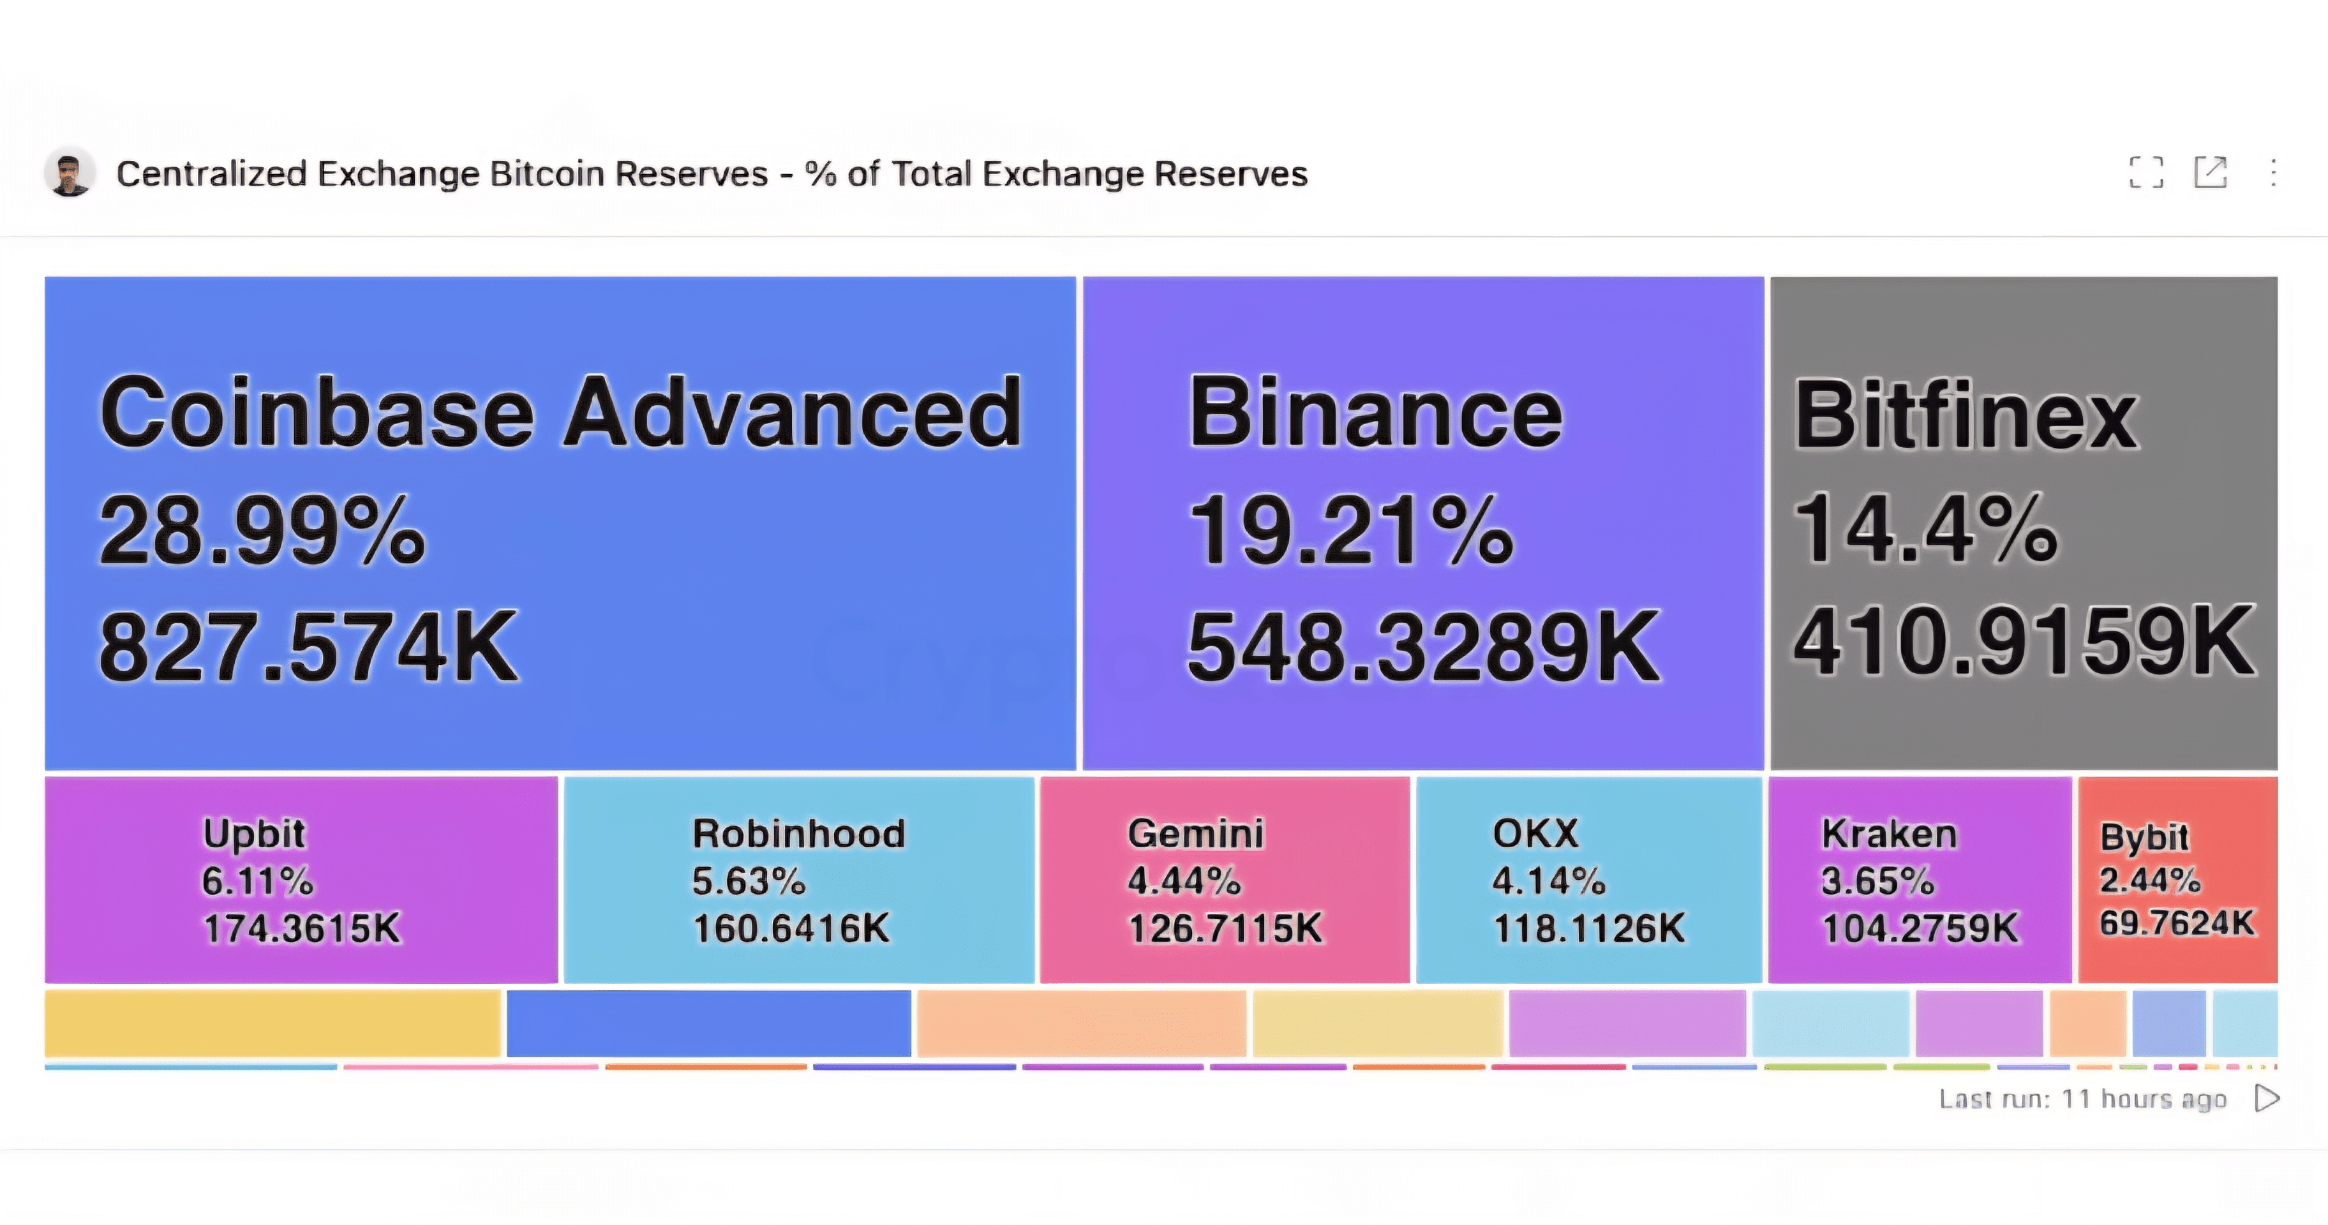The width and height of the screenshot is (2328, 1225).
Task: Open the chart title link
Action: [712, 174]
